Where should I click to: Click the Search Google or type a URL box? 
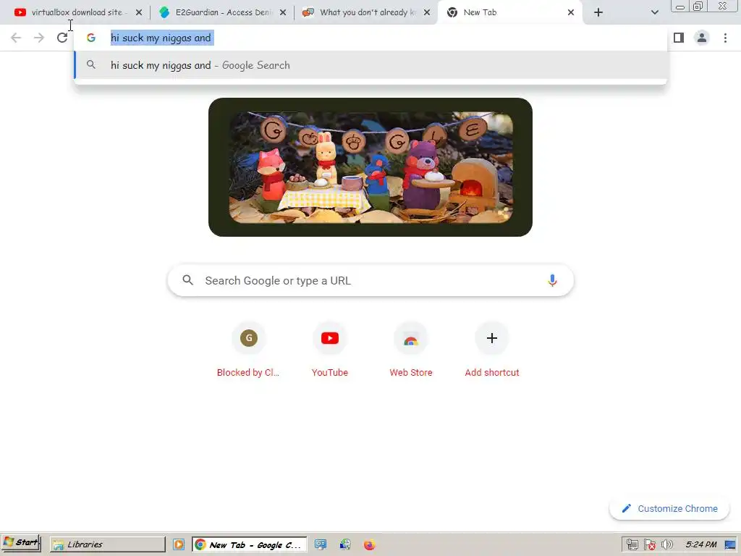point(370,280)
